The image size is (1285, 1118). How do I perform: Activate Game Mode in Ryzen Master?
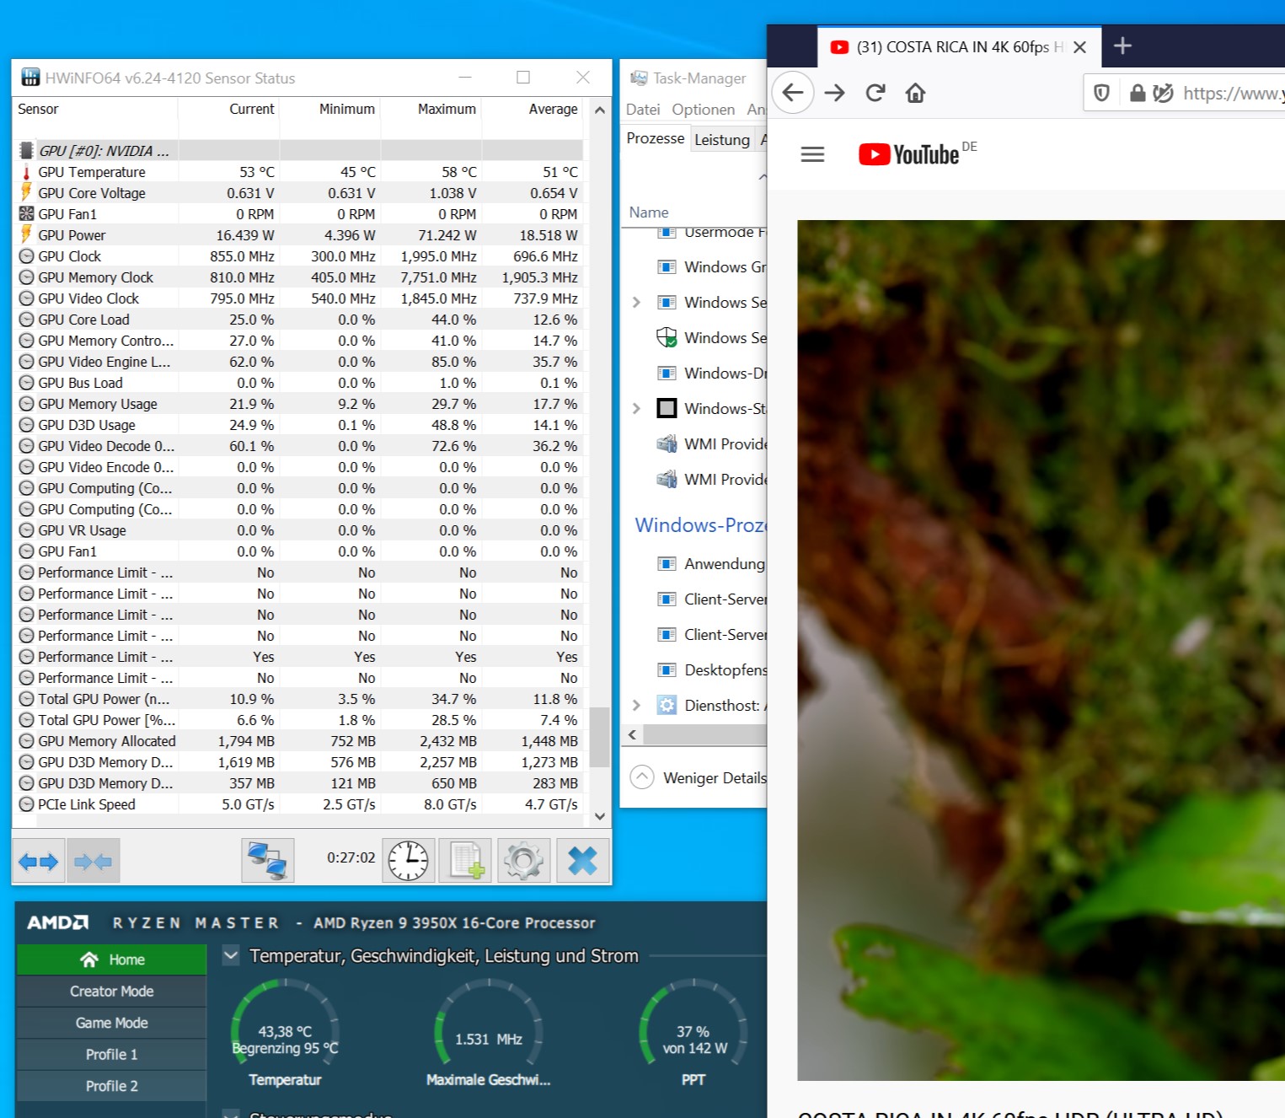(x=110, y=1022)
